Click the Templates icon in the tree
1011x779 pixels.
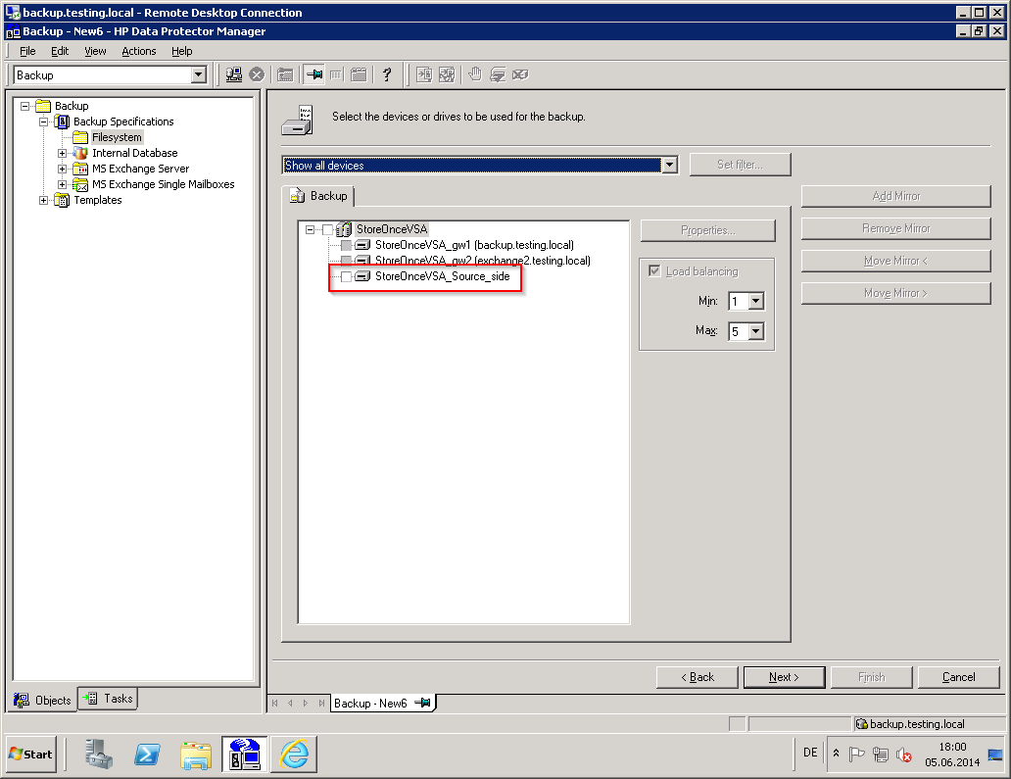coord(63,201)
